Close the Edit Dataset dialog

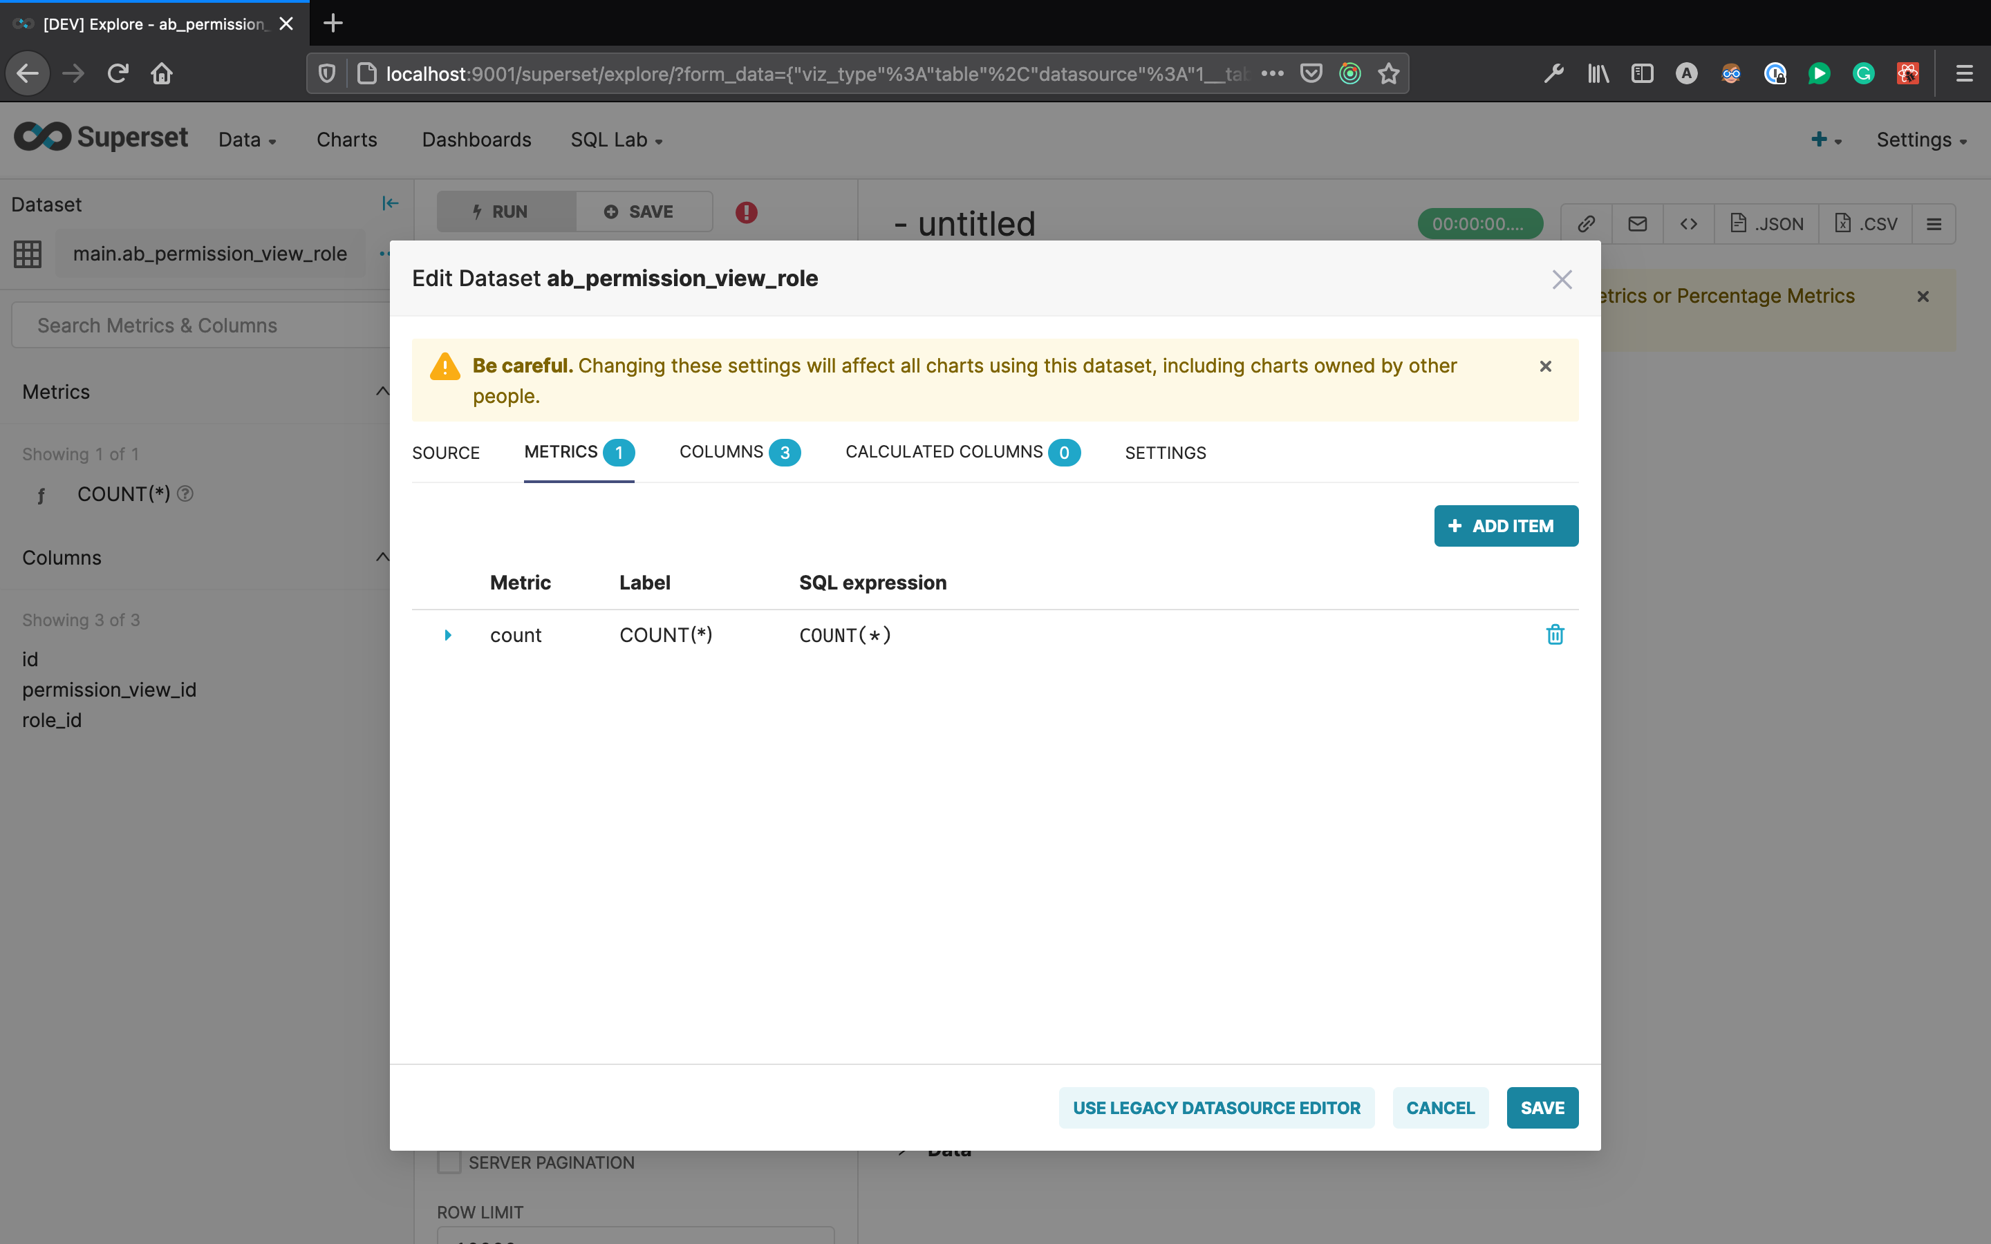pos(1562,280)
